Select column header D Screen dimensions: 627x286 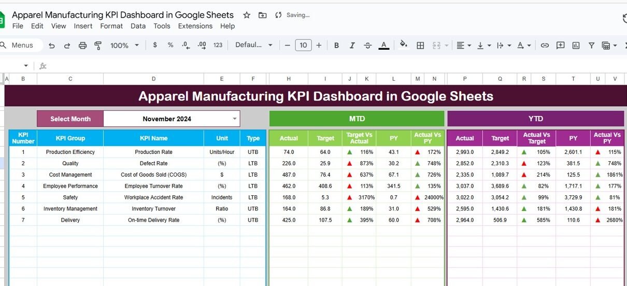[153, 79]
